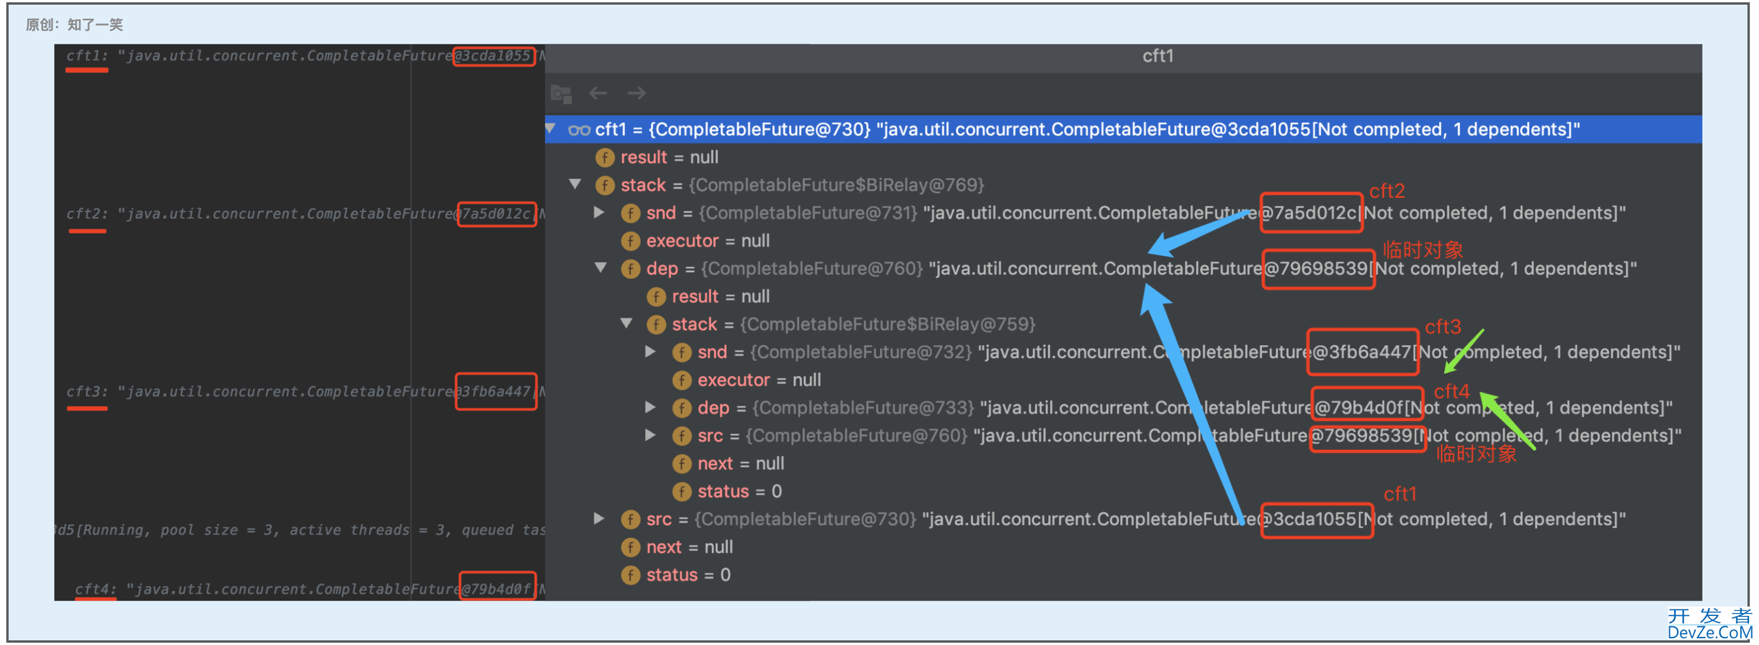1759x645 pixels.
Task: Expand the snd CompletableFuture@732 node
Action: pos(651,351)
